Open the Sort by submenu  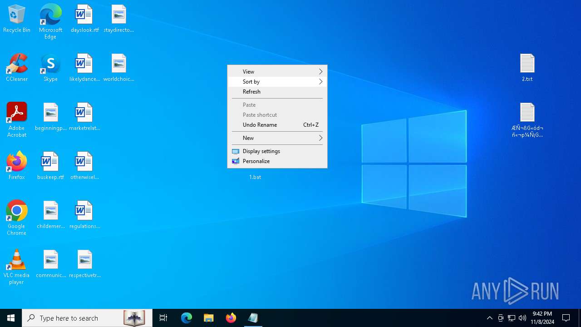[x=277, y=82]
